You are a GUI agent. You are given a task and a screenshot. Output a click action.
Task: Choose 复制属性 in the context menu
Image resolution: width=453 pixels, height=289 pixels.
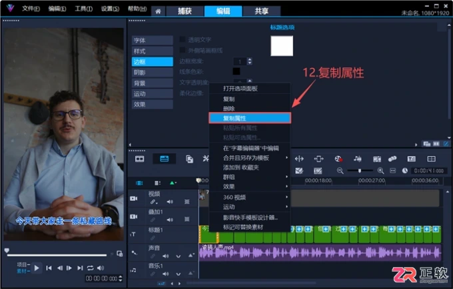coord(250,118)
